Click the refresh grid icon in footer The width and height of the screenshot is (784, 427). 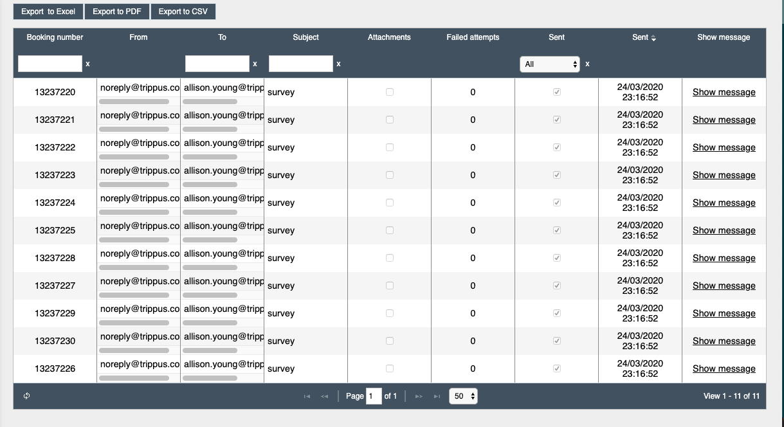[26, 396]
